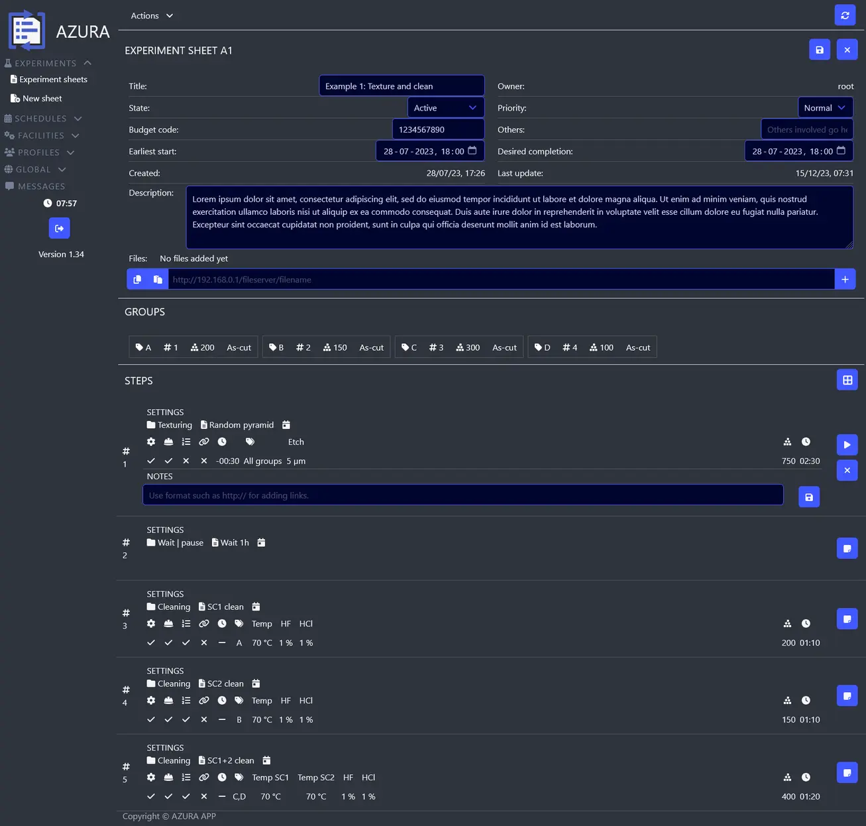The width and height of the screenshot is (866, 826).
Task: Click the link icon in the SC1+2 clean step
Action: 204,777
